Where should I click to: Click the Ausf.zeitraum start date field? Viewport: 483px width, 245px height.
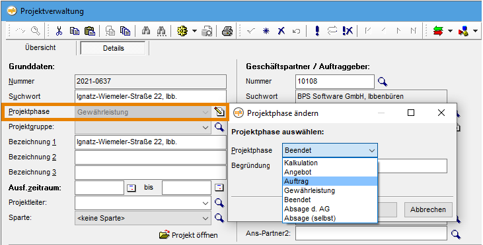99,188
